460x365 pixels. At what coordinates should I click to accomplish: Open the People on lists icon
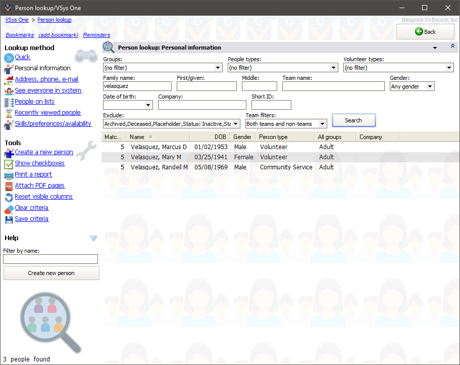coord(9,101)
